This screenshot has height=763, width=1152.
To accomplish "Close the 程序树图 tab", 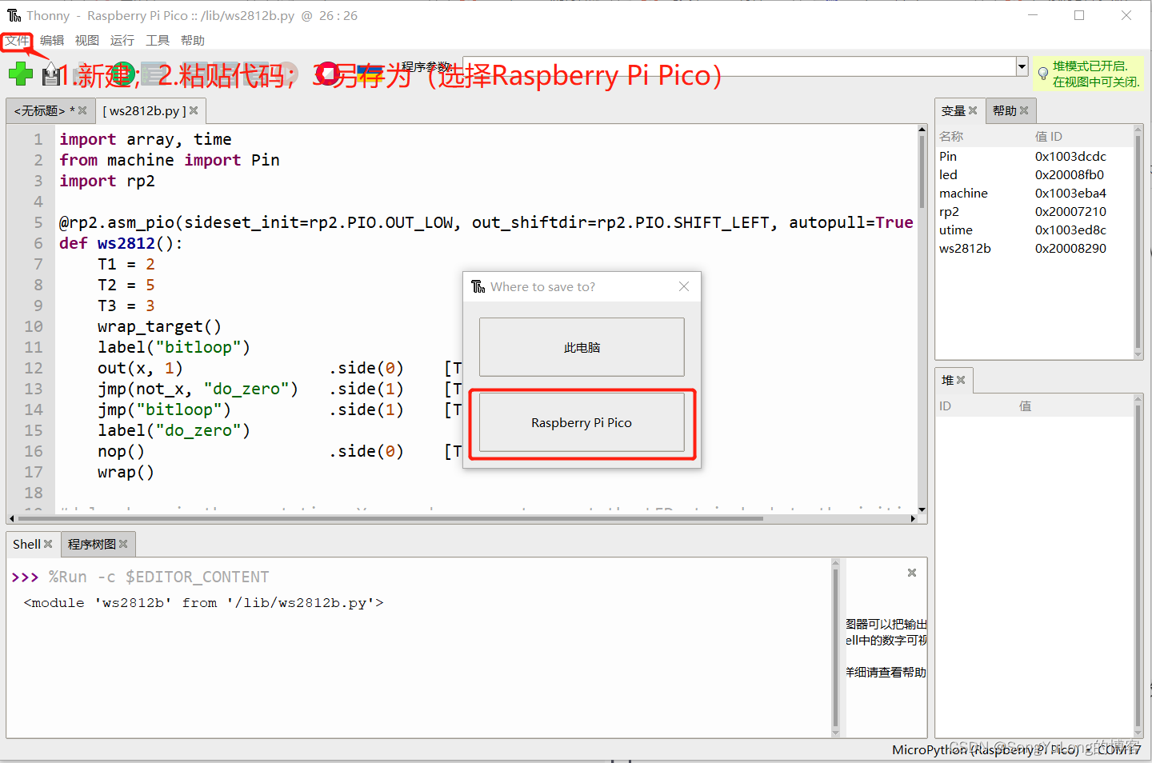I will [x=123, y=544].
